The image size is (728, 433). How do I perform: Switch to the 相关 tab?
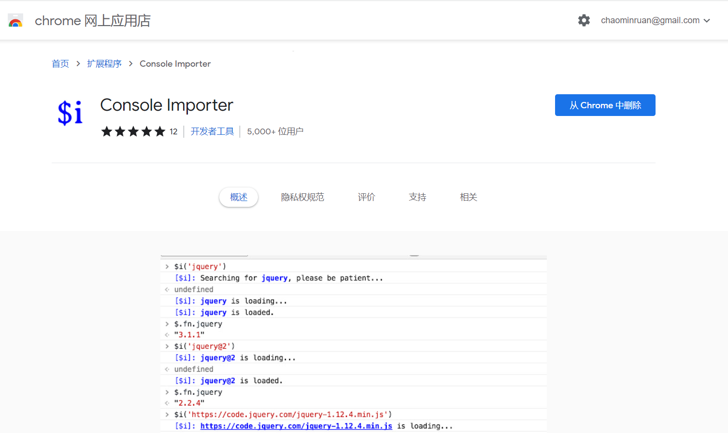468,197
